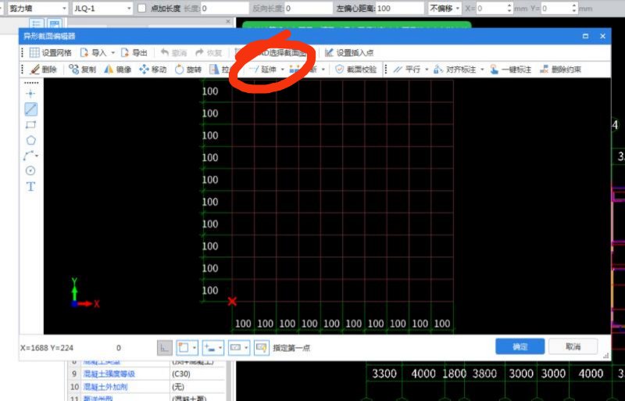Expand the 导入 import dropdown arrow

(112, 52)
